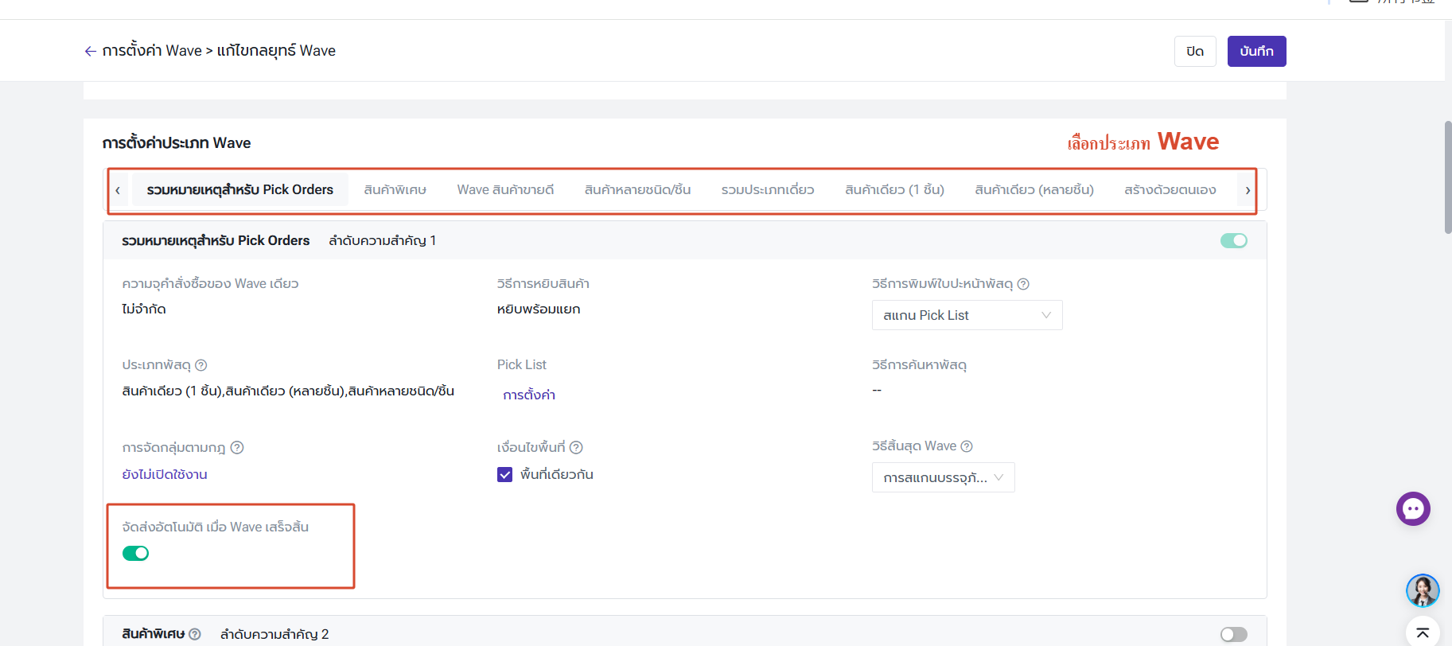Switch to the สินค้าหลายชนิด/ชิ้น tab
Viewport: 1452px width, 646px height.
637,189
